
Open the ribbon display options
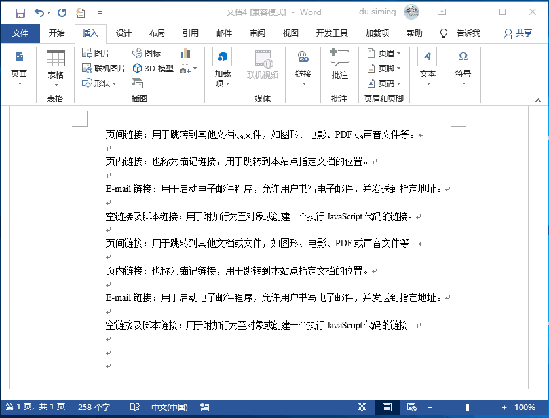point(442,12)
